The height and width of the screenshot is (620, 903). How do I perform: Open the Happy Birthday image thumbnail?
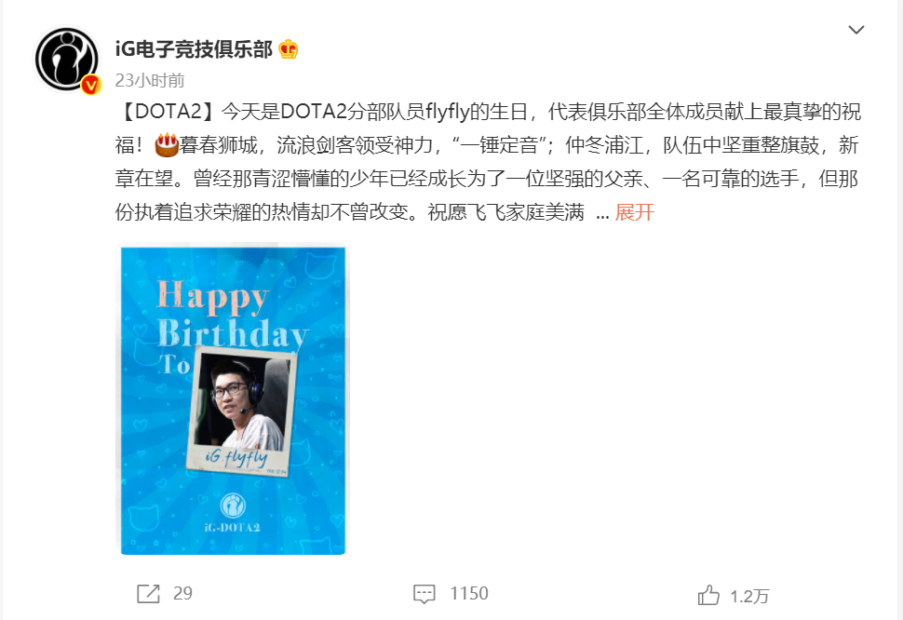tap(234, 400)
